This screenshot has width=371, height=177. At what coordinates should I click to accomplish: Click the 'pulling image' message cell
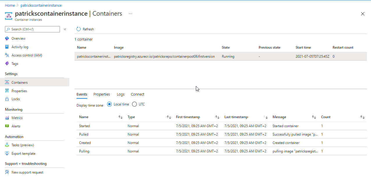pos(295,151)
